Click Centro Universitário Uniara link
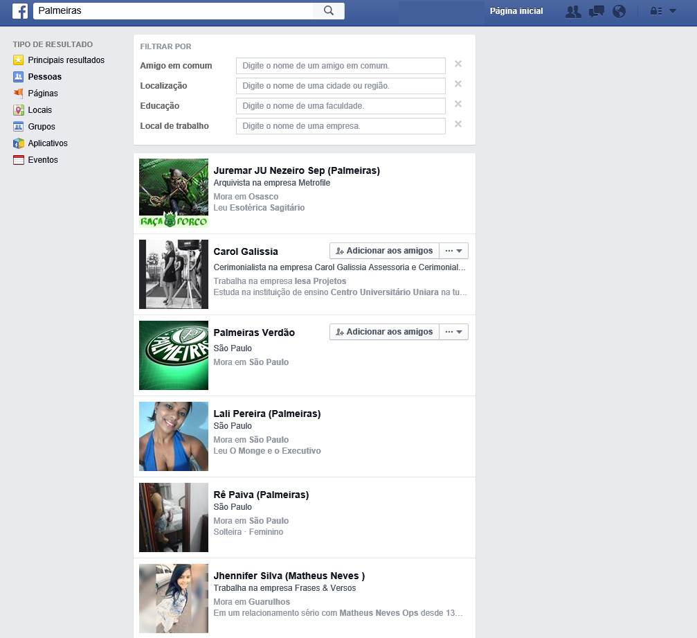The height and width of the screenshot is (638, 697). coord(385,292)
